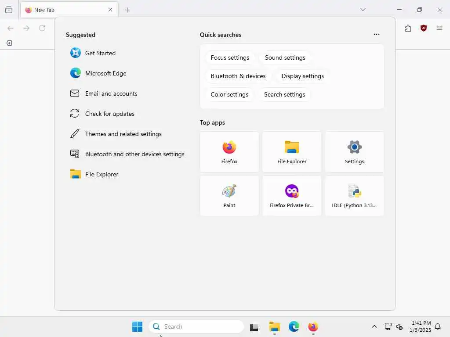Open File Explorer tile in Top apps

point(292,152)
